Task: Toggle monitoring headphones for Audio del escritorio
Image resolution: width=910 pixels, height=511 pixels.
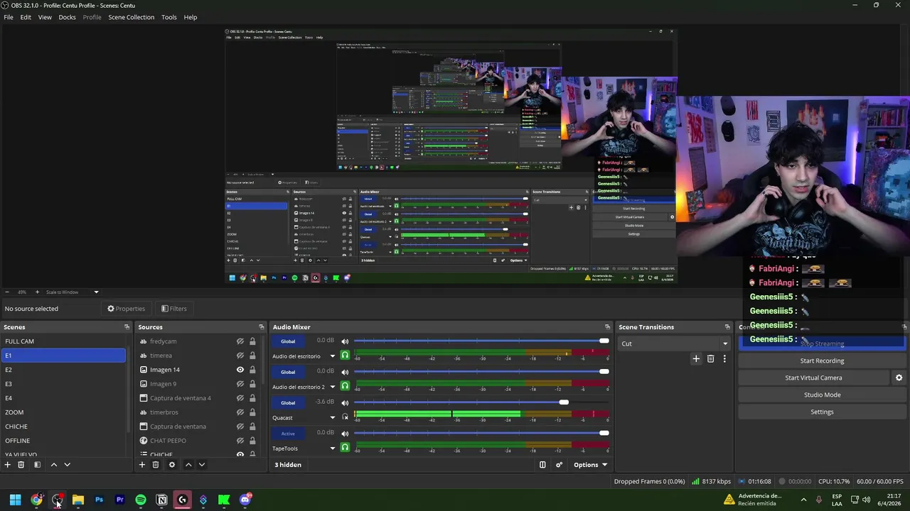Action: pyautogui.click(x=345, y=356)
